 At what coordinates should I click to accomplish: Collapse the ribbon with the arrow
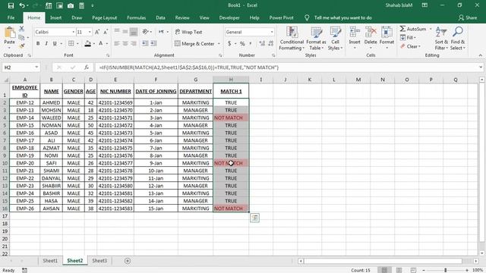click(481, 55)
